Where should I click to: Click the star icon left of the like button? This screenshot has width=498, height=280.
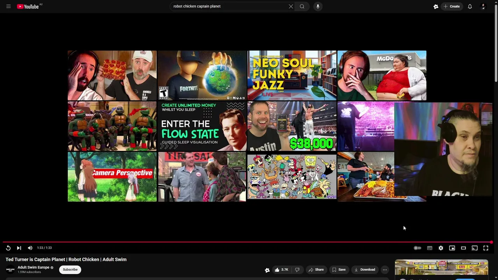tap(267, 270)
